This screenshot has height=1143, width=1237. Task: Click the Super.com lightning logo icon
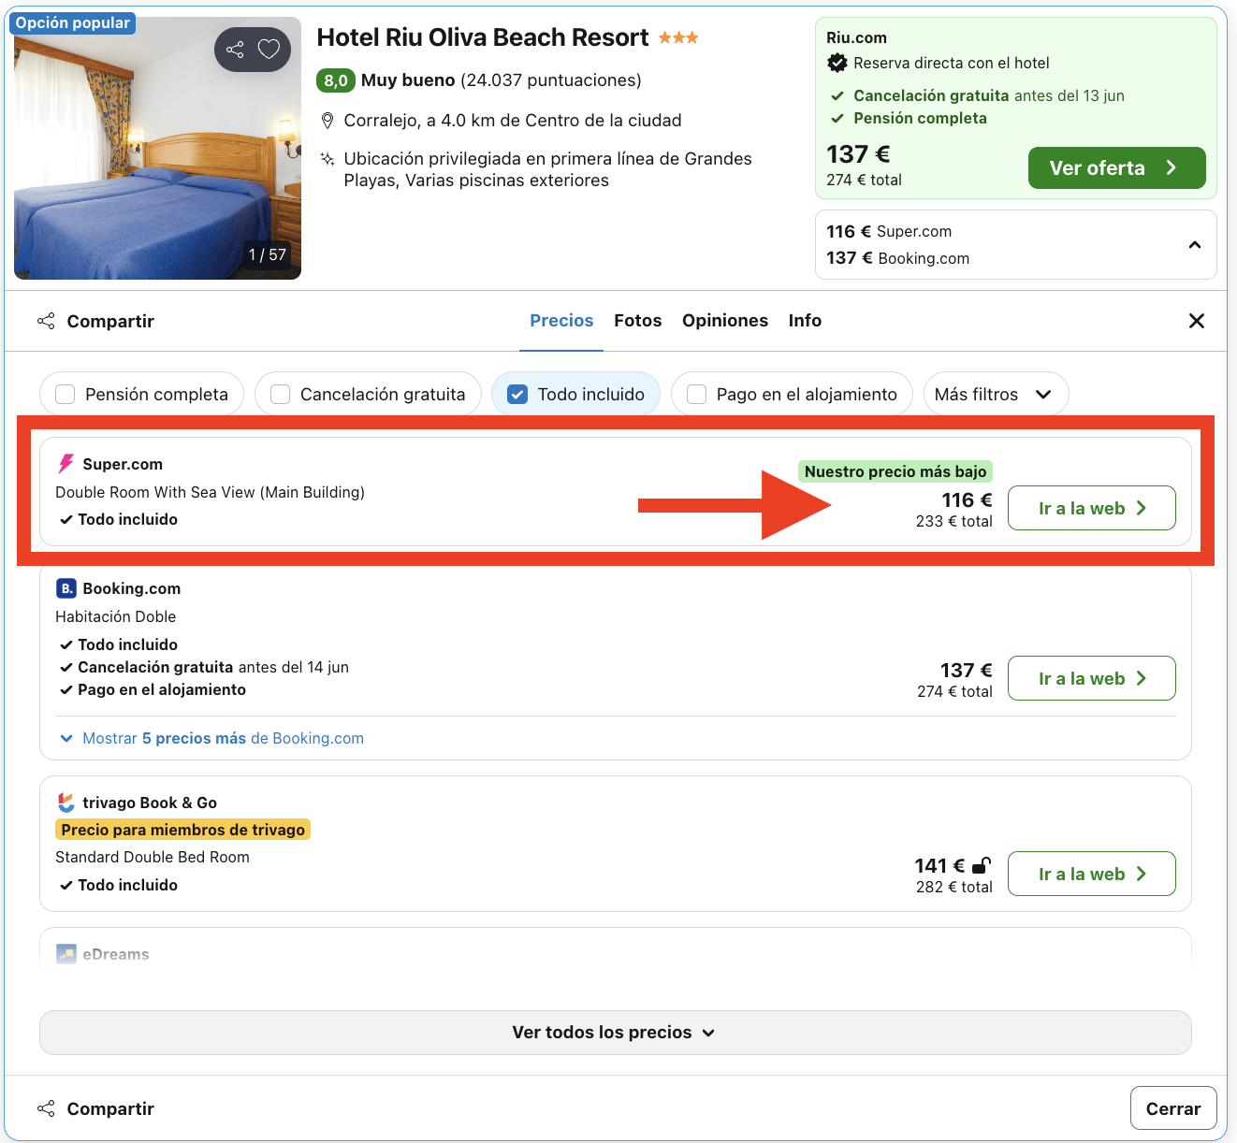pos(66,464)
